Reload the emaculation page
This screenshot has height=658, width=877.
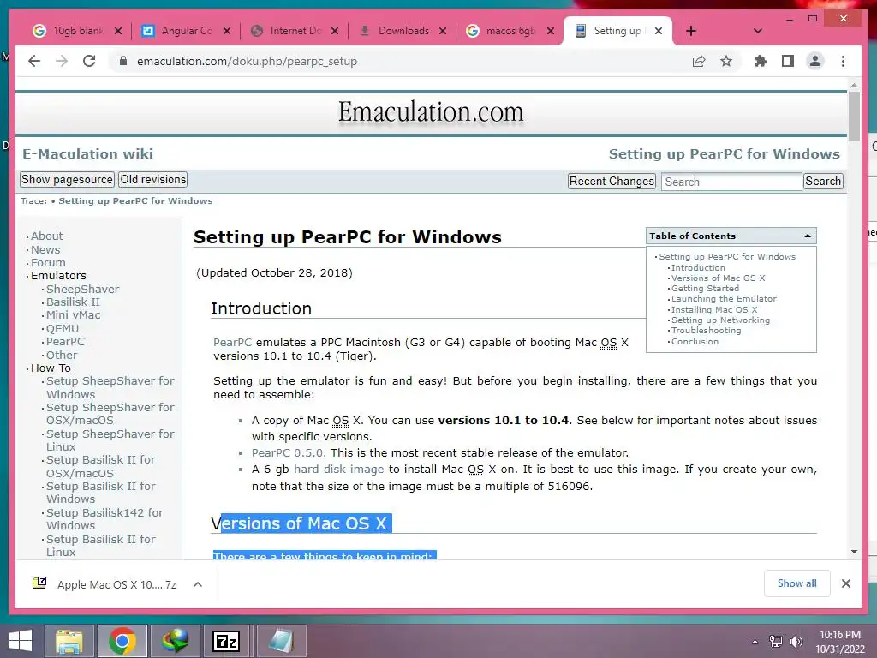tap(89, 61)
